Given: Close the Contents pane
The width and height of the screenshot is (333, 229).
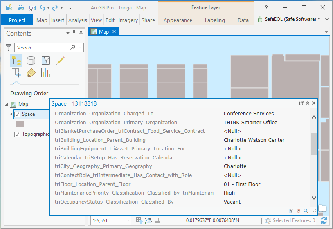Looking at the screenshot, I should point(81,32).
